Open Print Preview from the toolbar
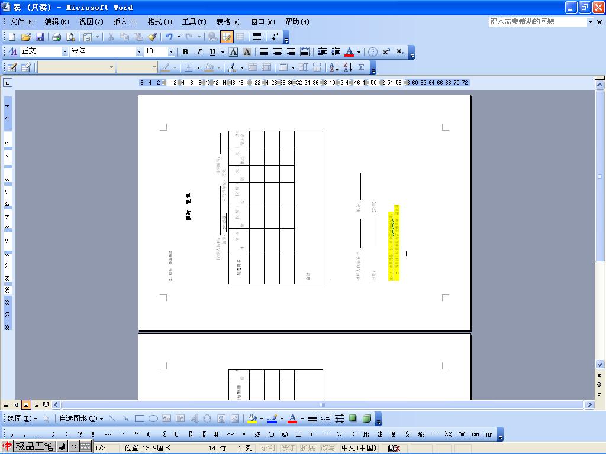 click(x=70, y=37)
